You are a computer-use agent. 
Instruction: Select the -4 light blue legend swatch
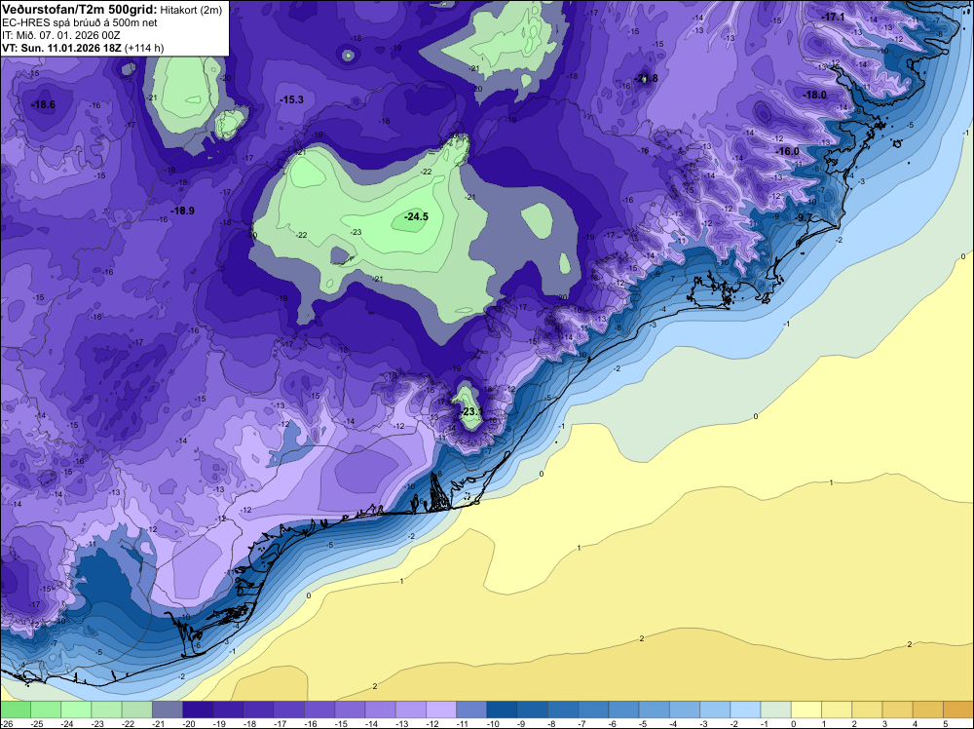click(x=685, y=710)
